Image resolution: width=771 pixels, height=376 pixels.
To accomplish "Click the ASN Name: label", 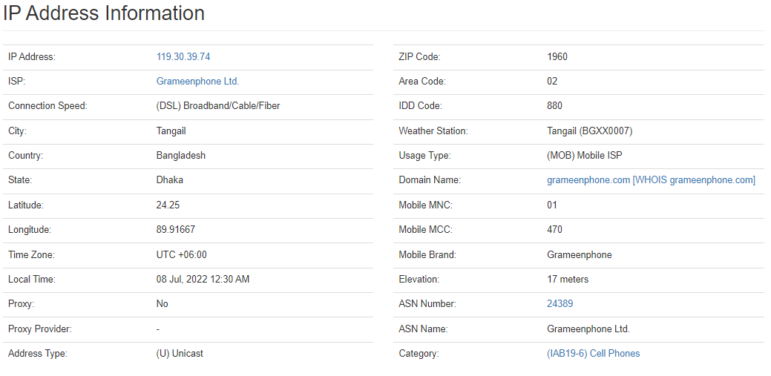I will click(424, 329).
